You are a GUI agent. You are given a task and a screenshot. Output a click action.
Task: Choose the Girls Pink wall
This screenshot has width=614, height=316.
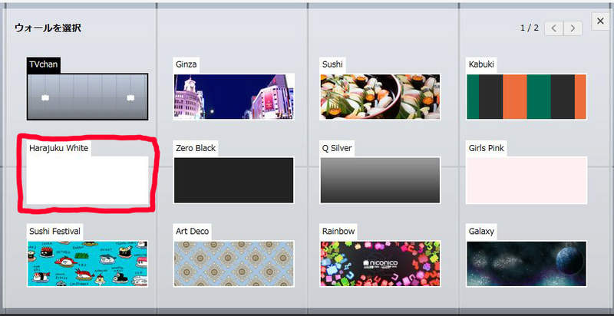[527, 180]
